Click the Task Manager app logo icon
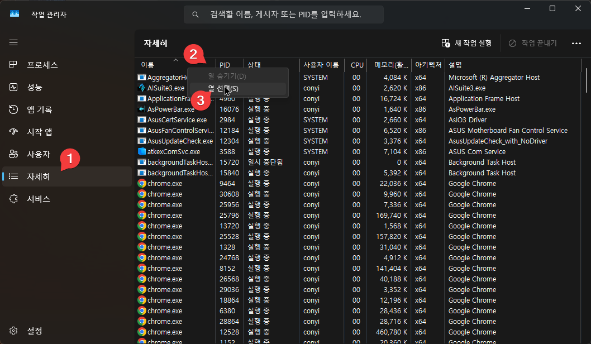Viewport: 591px width, 344px height. 13,14
